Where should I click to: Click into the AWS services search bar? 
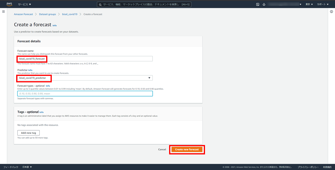click(144, 4)
